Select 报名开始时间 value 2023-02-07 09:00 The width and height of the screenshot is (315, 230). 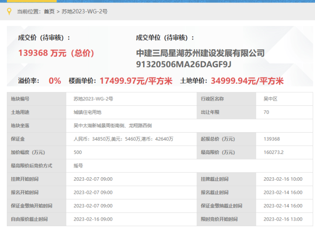pyautogui.click(x=93, y=193)
